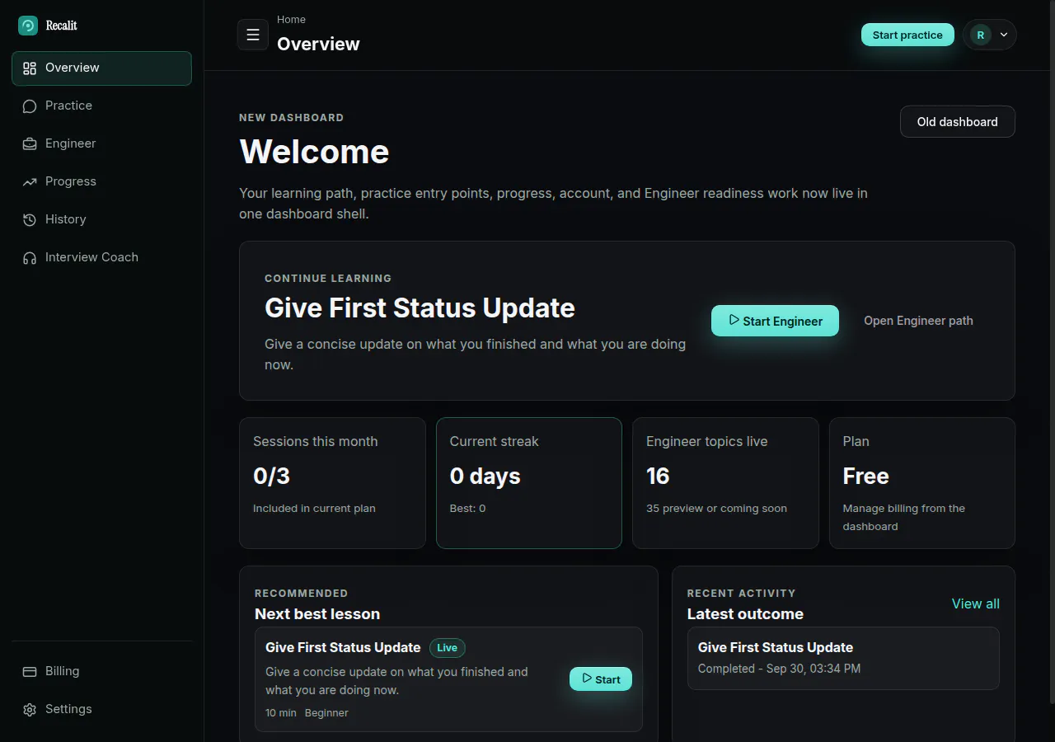
Task: Click the Home breadcrumb
Action: point(291,19)
